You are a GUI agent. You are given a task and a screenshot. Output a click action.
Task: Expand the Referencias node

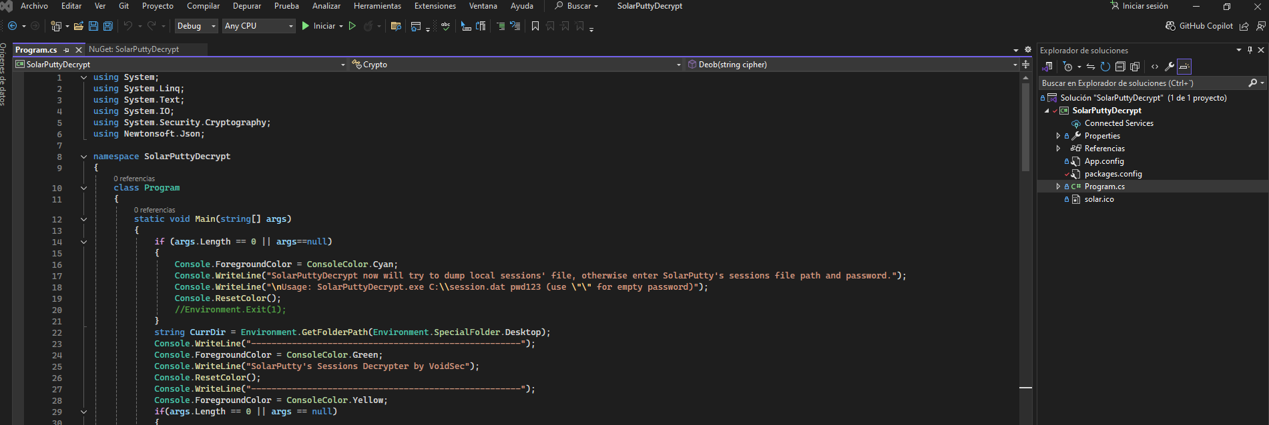click(x=1058, y=149)
